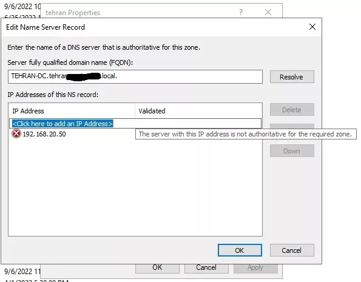Click the "not authoritative" tooltip message
Viewport: 361px width, 282px height.
point(246,134)
